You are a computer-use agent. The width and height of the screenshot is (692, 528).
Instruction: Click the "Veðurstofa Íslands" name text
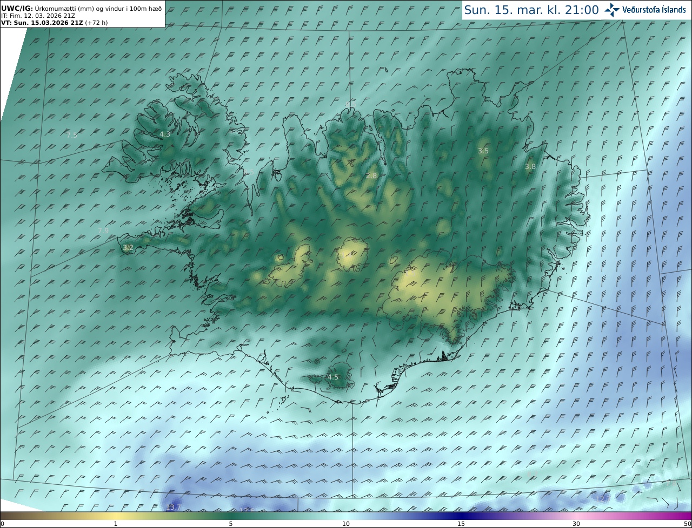click(654, 10)
